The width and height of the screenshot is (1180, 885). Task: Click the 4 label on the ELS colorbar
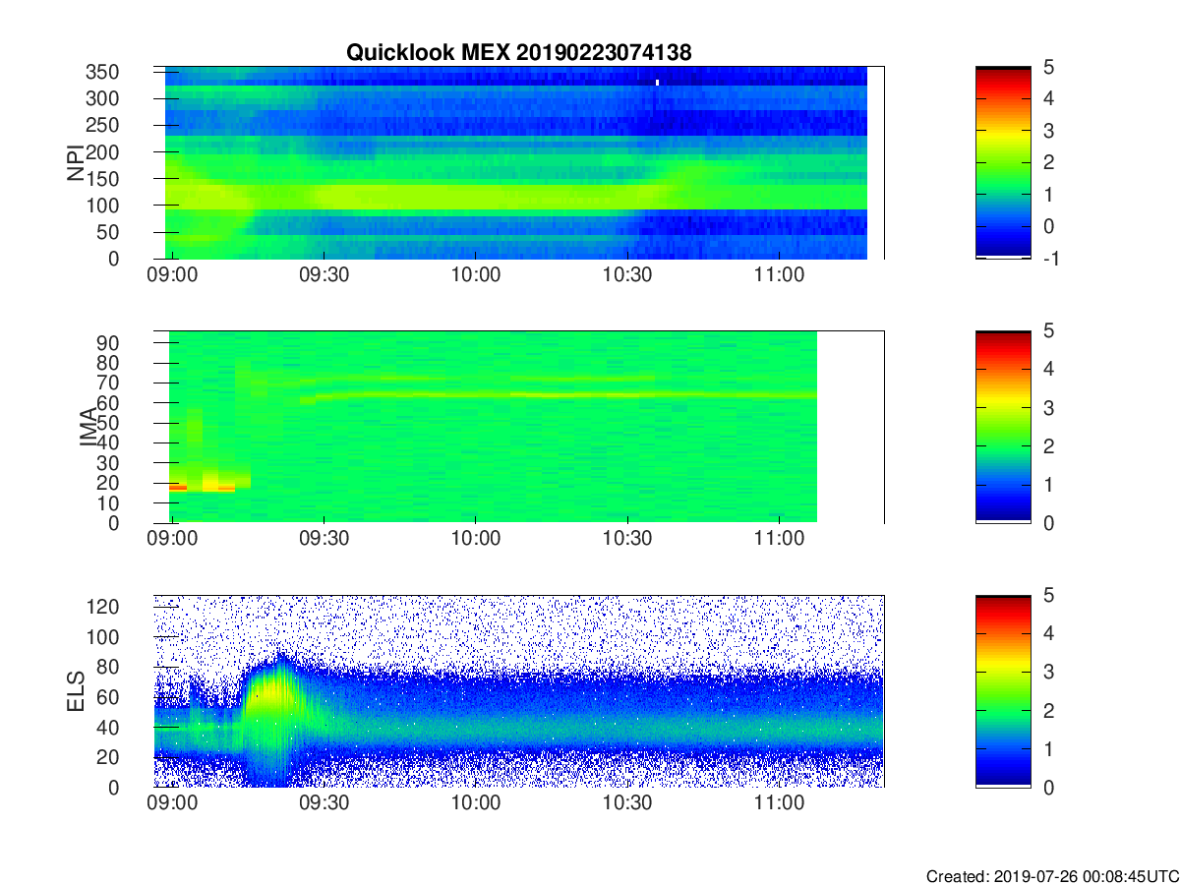pyautogui.click(x=1048, y=633)
